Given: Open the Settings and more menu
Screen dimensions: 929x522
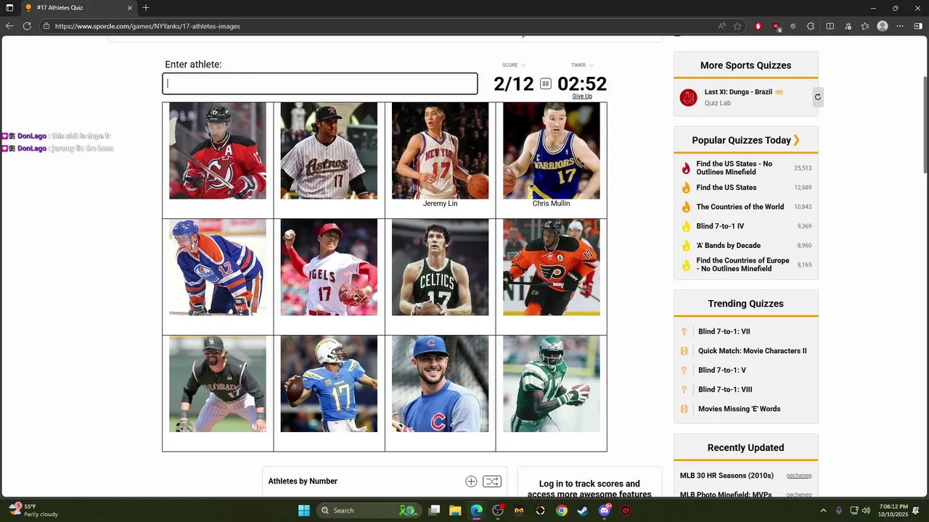Looking at the screenshot, I should (900, 26).
